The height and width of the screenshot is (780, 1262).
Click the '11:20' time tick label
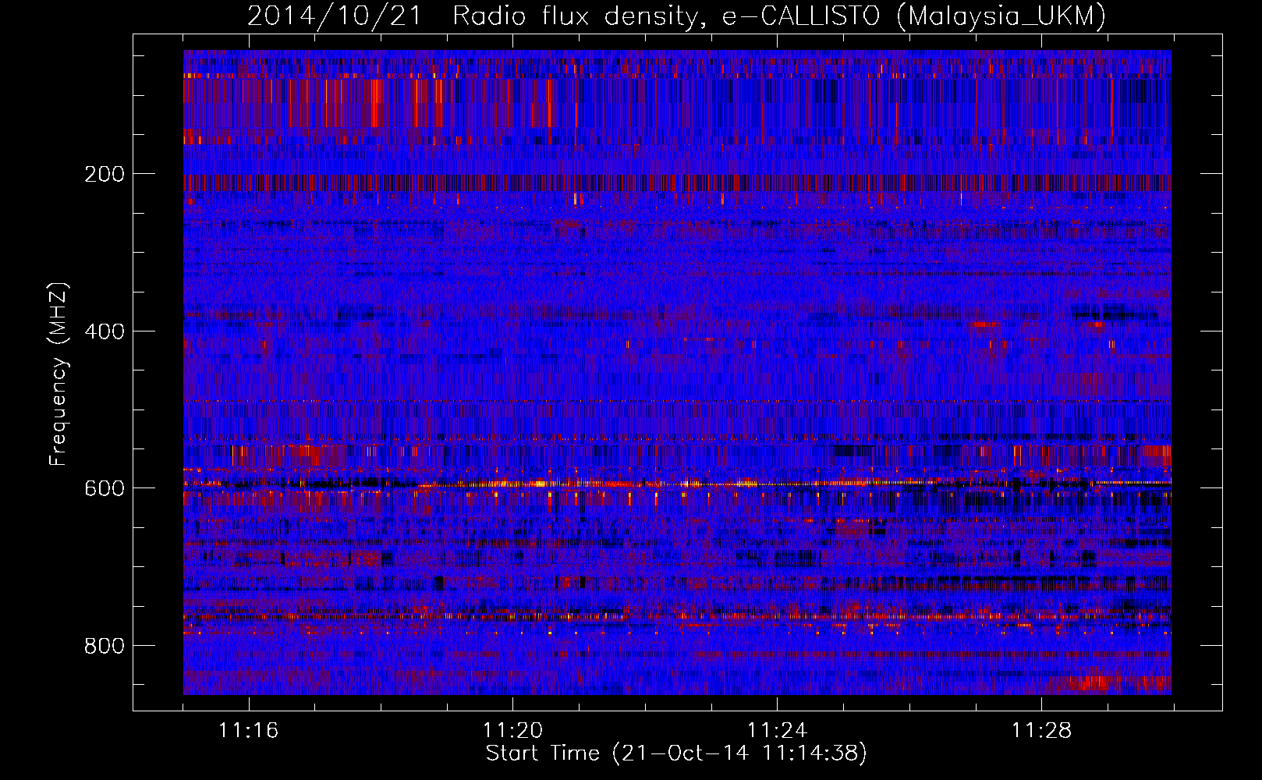tap(513, 731)
